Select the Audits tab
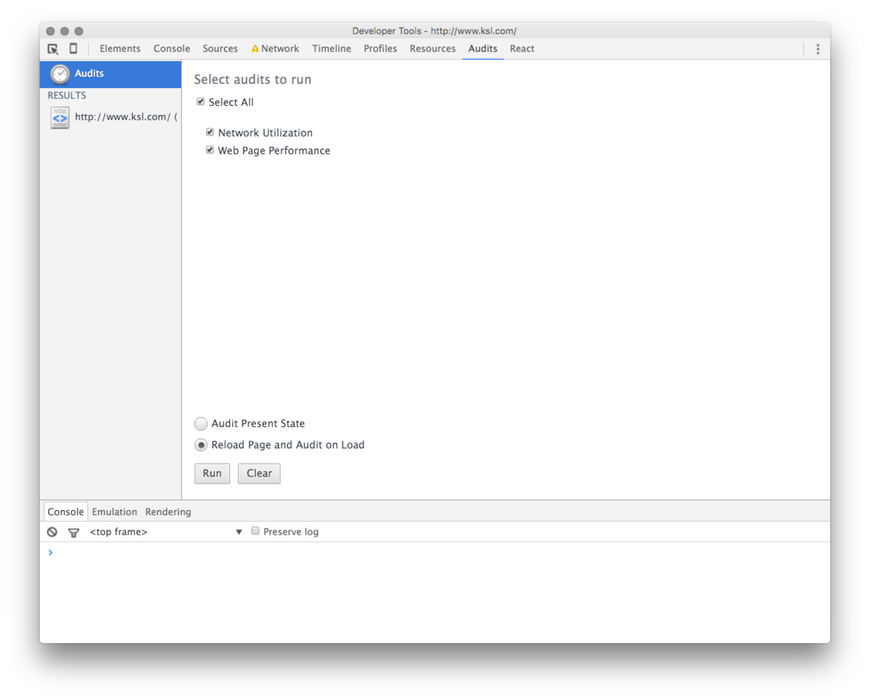Viewport: 870px width, 700px height. click(483, 49)
